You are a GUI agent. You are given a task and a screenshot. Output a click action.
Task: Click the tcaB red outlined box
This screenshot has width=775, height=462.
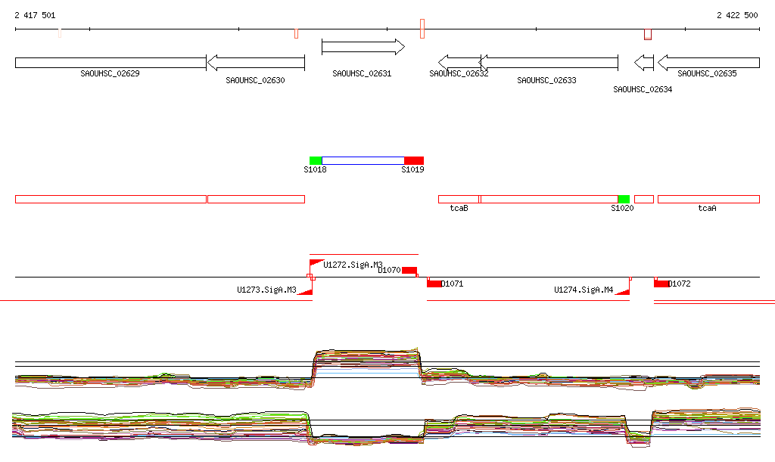[459, 199]
